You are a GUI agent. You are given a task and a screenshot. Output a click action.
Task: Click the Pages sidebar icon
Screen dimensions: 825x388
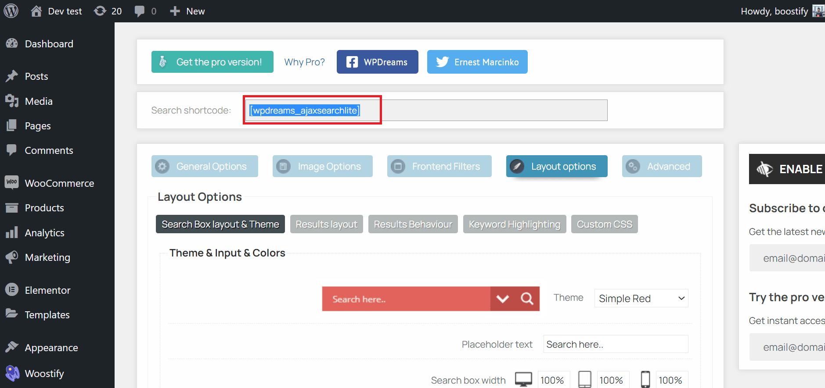[12, 126]
